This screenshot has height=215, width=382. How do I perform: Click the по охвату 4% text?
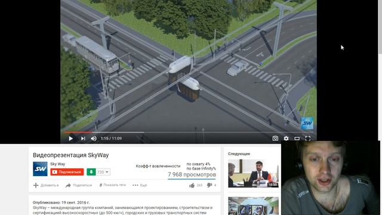pyautogui.click(x=198, y=164)
